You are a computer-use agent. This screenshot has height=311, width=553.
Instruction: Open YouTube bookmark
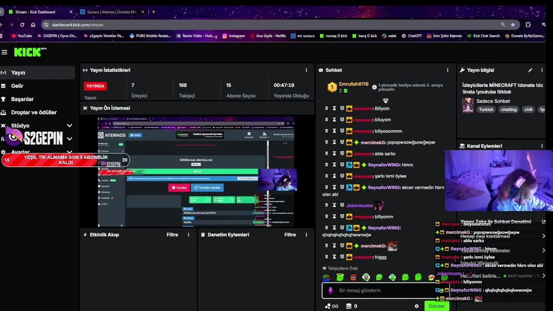(22, 36)
